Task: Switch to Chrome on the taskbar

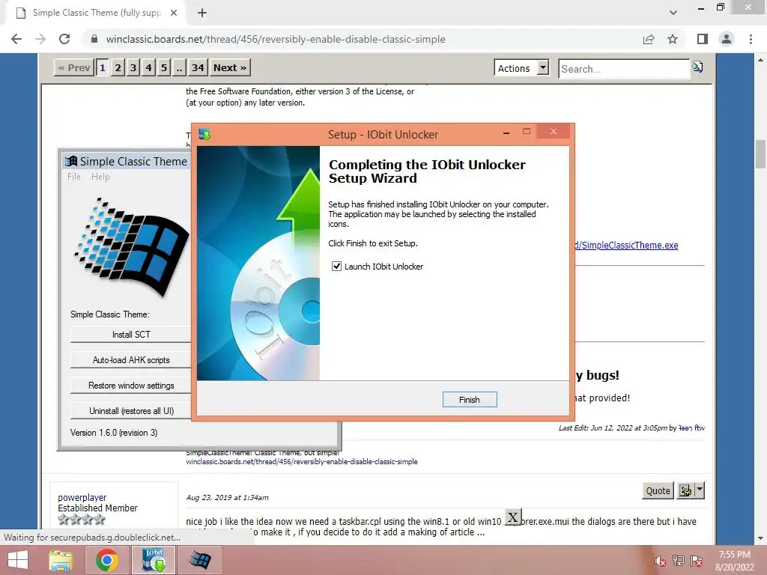Action: click(106, 560)
